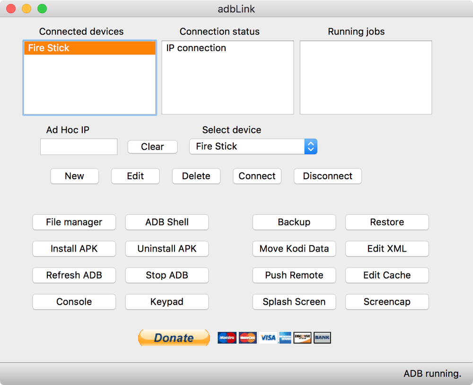The height and width of the screenshot is (385, 473).
Task: Click the Visa card logo
Action: [x=268, y=338]
